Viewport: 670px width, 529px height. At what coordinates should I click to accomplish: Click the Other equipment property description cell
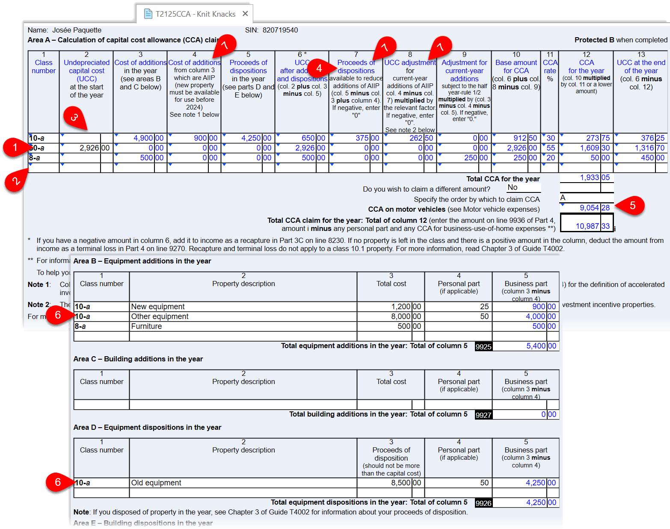coord(243,316)
